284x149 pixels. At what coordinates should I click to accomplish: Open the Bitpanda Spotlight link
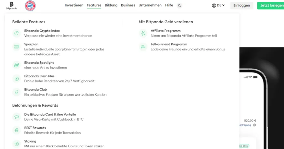click(x=39, y=63)
